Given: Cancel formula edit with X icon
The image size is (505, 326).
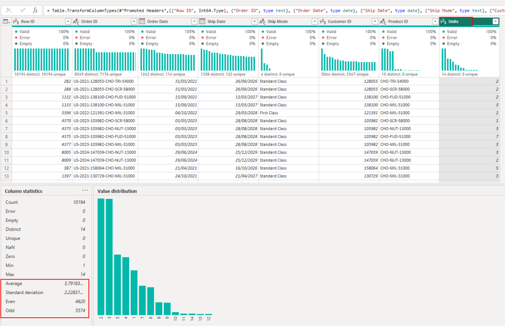Looking at the screenshot, I should (x=9, y=10).
